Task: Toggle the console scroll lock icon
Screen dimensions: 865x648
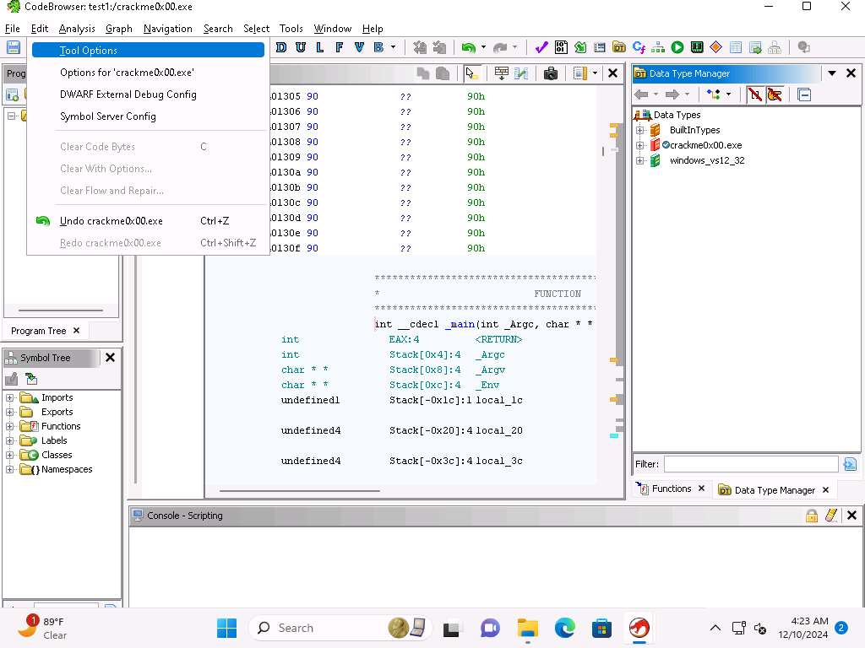Action: [812, 516]
